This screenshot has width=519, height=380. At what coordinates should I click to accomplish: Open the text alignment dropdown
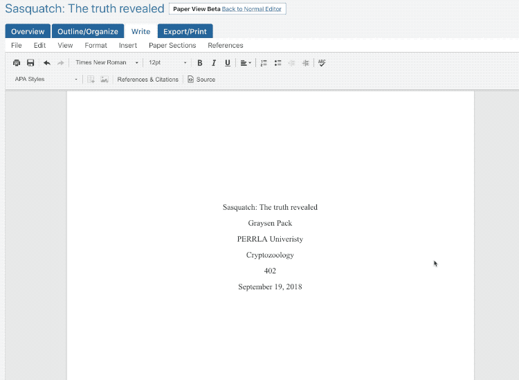[246, 62]
